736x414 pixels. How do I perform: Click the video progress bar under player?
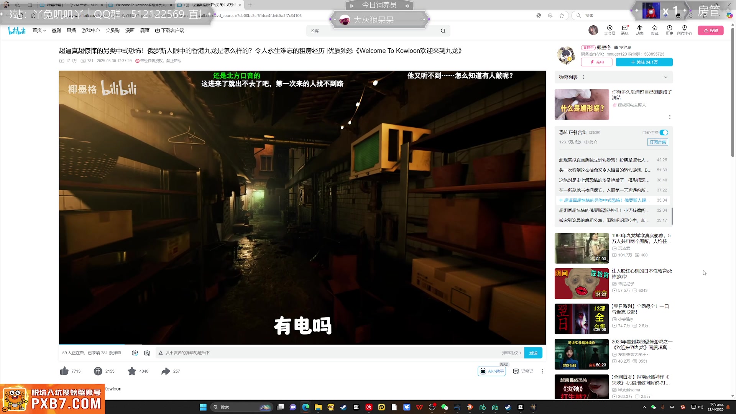[x=302, y=344]
